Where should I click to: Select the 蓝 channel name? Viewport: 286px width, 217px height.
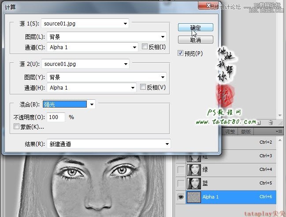205,183
